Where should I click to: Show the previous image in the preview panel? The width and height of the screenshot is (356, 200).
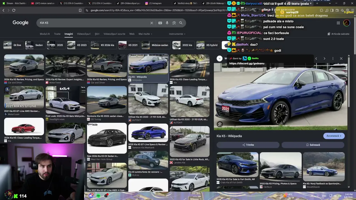(316, 58)
